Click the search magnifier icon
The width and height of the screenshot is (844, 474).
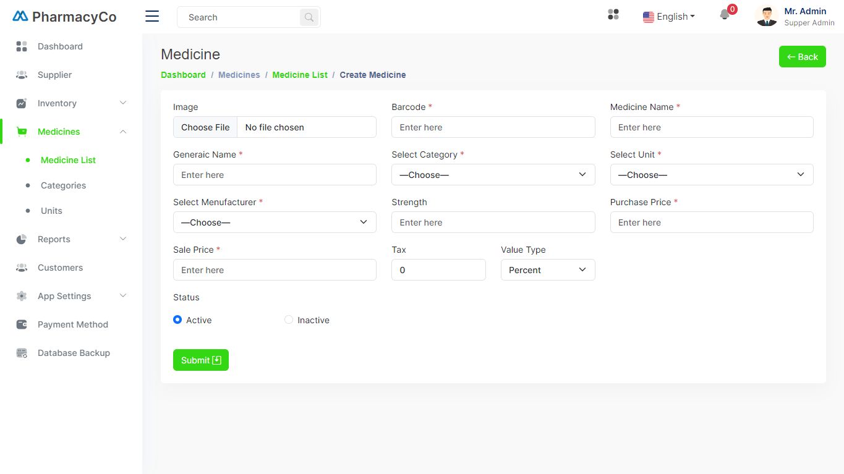(x=309, y=17)
